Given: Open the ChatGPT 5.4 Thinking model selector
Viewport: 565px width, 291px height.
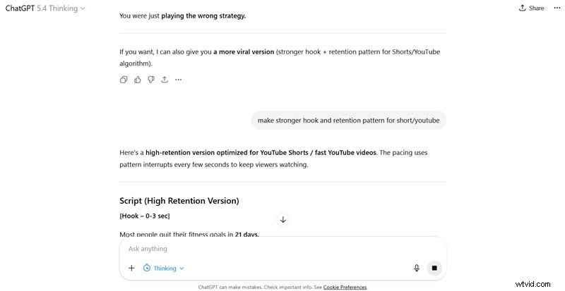Looking at the screenshot, I should (x=46, y=8).
